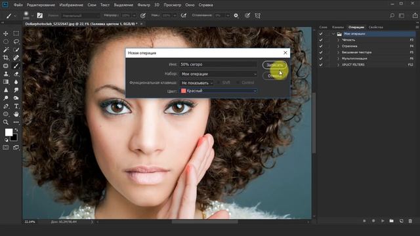The width and height of the screenshot is (420, 236).
Task: Open the three-dots extra tools menu
Action: coord(16,122)
